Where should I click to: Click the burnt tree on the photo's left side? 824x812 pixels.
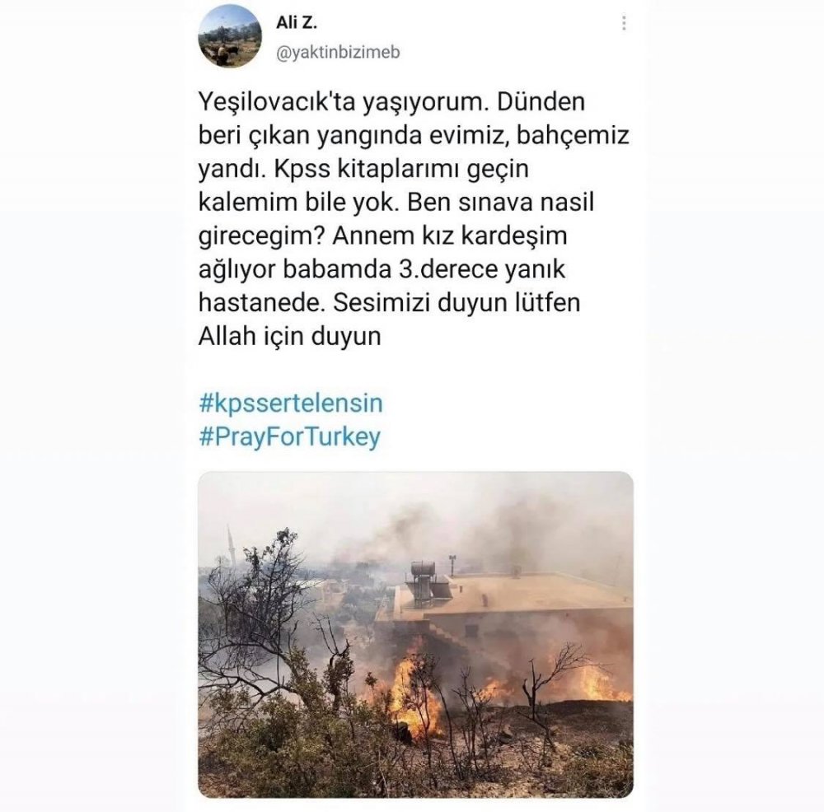274,630
